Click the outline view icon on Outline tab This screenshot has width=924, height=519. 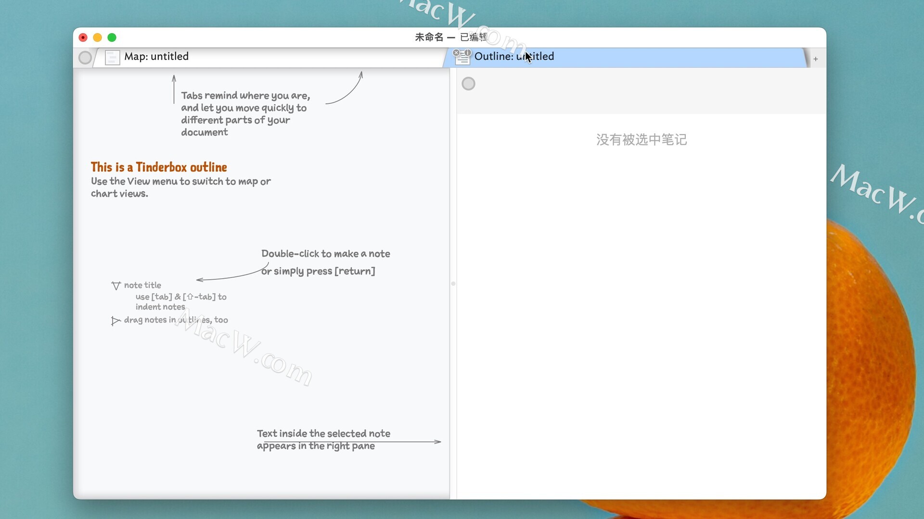pos(463,59)
